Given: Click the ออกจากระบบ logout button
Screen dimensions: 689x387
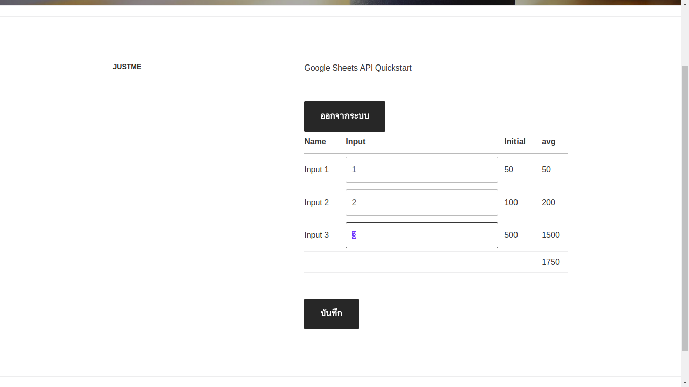Looking at the screenshot, I should [x=344, y=116].
